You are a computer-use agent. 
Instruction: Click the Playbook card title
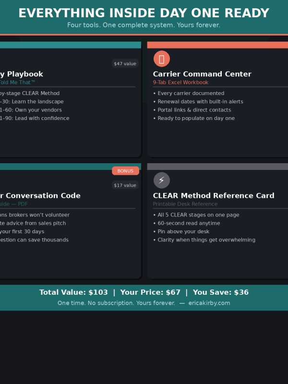tap(22, 74)
